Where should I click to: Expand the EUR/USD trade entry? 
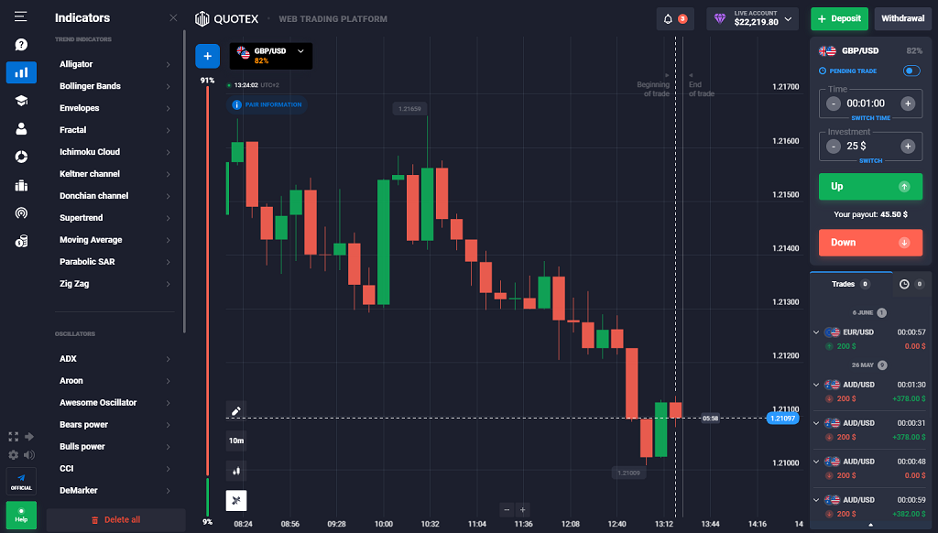(816, 332)
